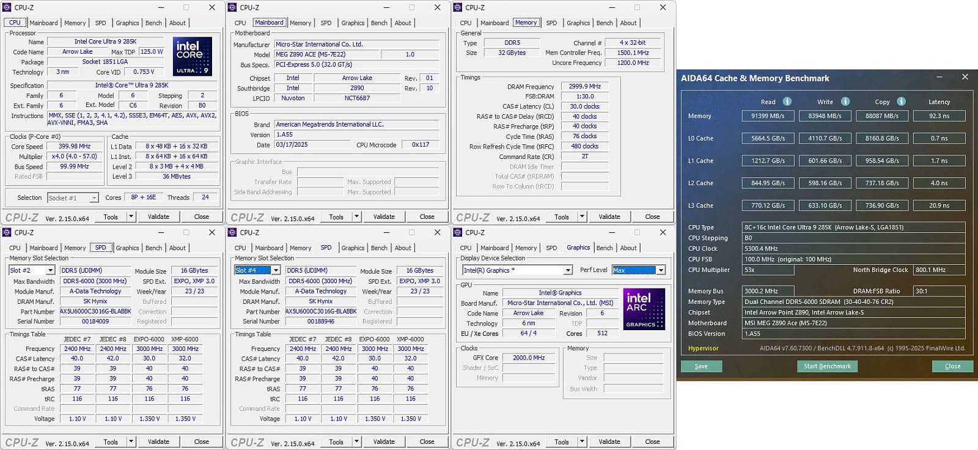Image resolution: width=978 pixels, height=450 pixels.
Task: Open the info icon beside Read in AIDA64
Action: coord(787,101)
